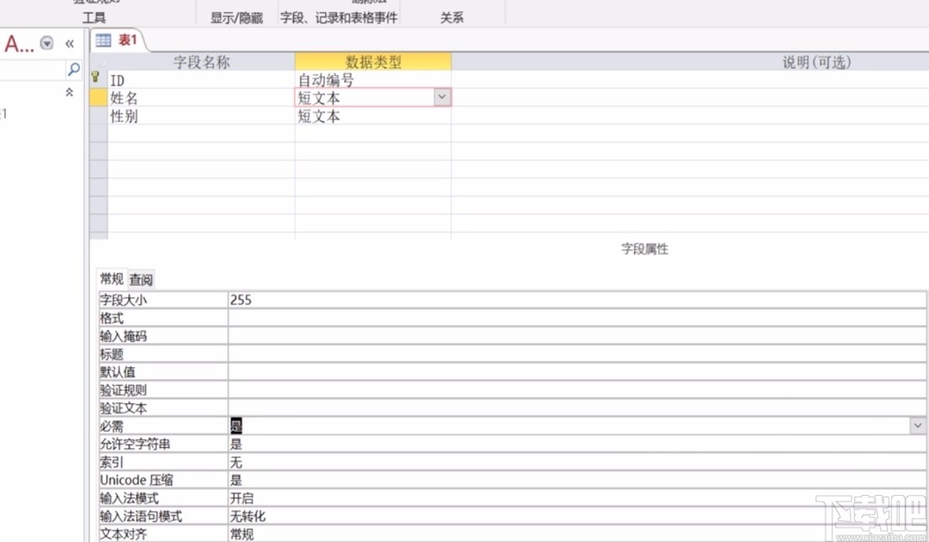Click the primary key icon beside the ID field
The height and width of the screenshot is (542, 929).
[97, 78]
